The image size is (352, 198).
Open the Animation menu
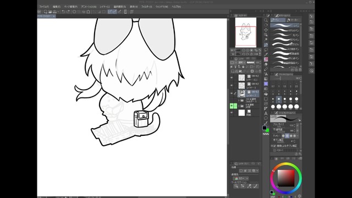click(x=89, y=7)
